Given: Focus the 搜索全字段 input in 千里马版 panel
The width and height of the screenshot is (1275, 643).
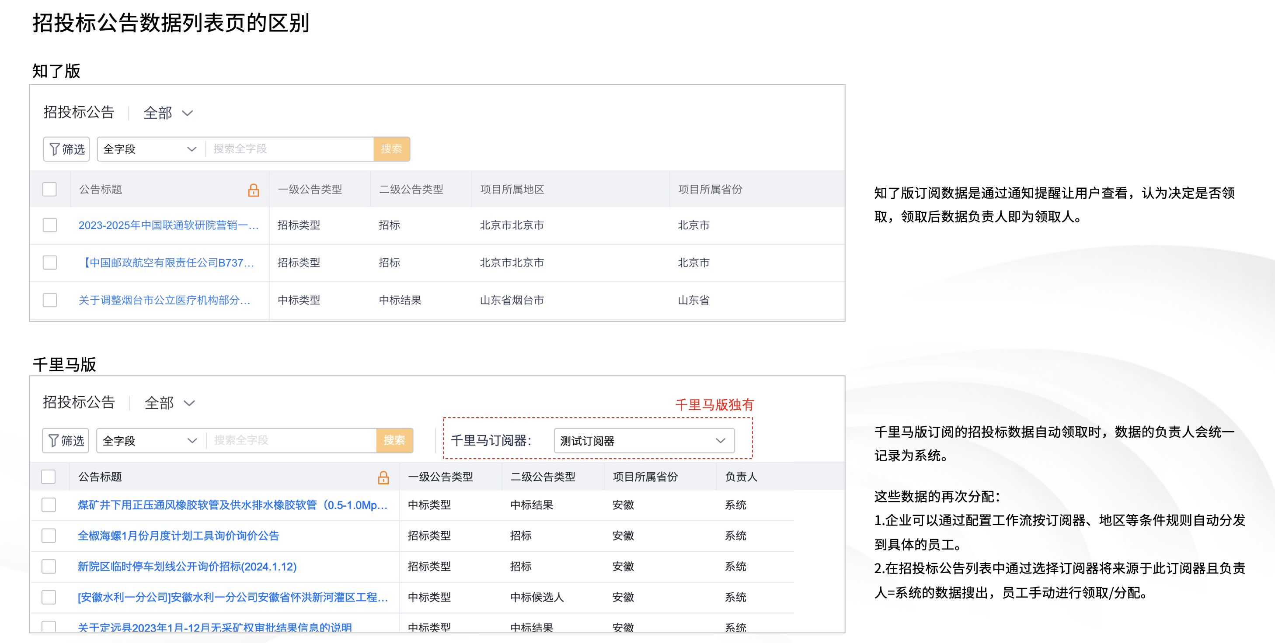Looking at the screenshot, I should (x=292, y=440).
